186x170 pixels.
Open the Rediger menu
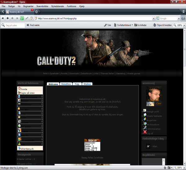pyautogui.click(x=11, y=6)
